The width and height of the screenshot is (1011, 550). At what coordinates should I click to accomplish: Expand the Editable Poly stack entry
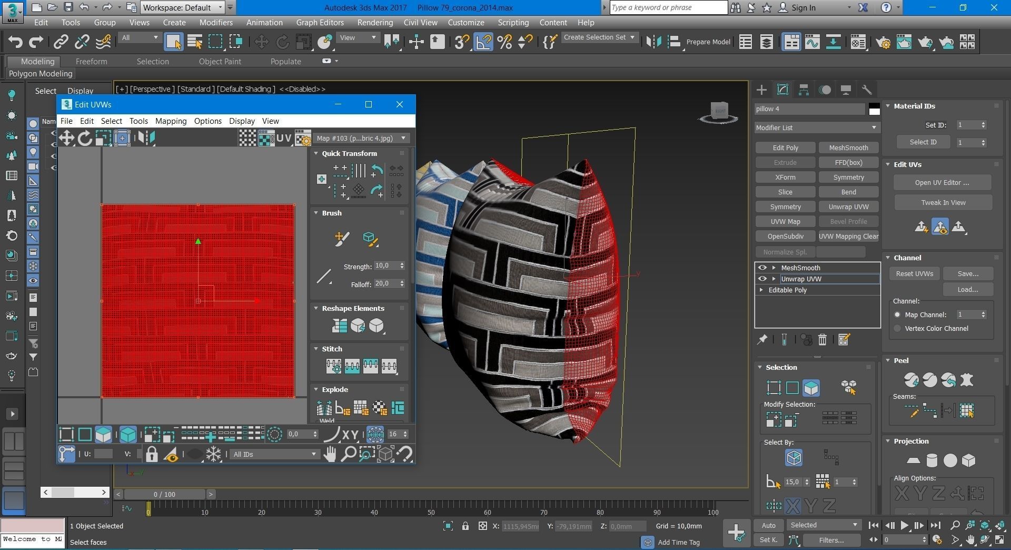pyautogui.click(x=761, y=290)
